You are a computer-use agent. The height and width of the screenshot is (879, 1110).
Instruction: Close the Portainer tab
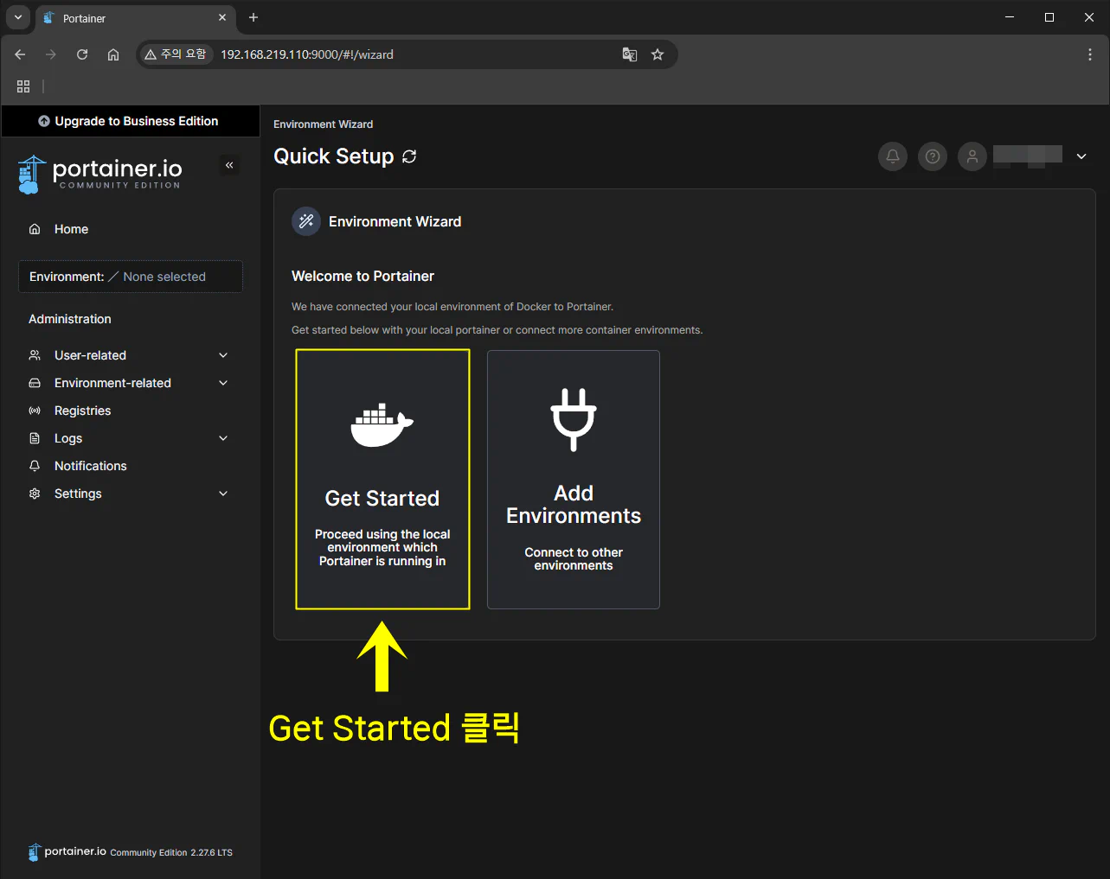(x=222, y=17)
